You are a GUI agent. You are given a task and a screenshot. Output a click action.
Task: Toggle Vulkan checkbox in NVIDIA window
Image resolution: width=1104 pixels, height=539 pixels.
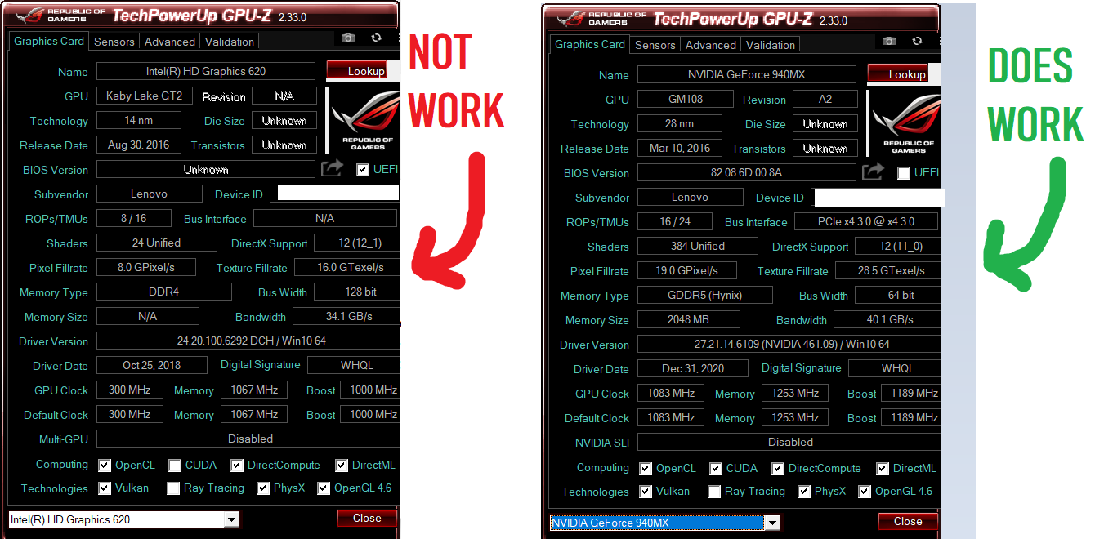646,492
